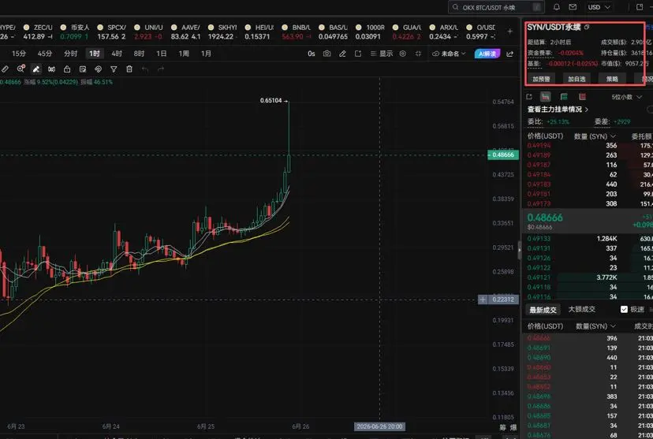This screenshot has width=653, height=439.
Task: Select the highlighted brush drawing tool
Action: [x=36, y=69]
